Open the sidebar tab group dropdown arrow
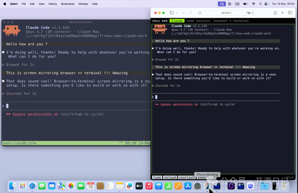298x193 pixels. [177, 13]
